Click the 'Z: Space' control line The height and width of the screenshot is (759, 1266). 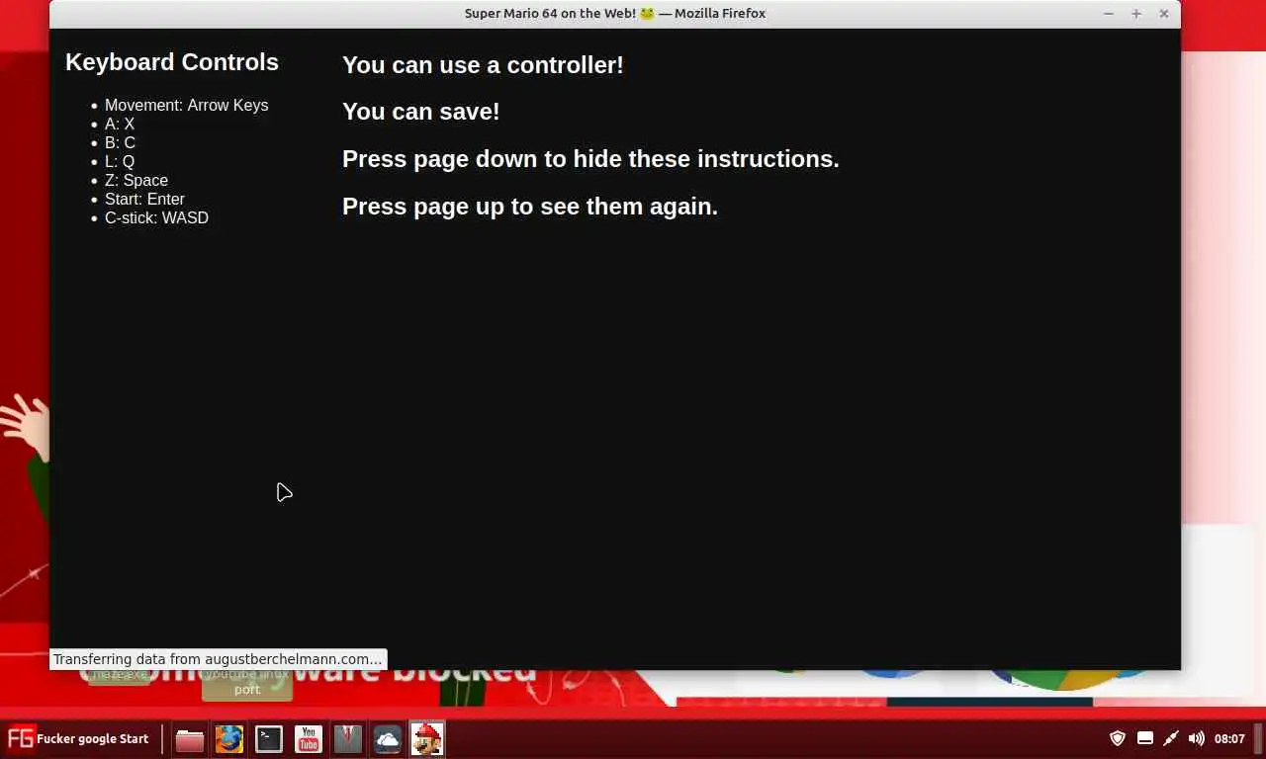click(x=136, y=180)
